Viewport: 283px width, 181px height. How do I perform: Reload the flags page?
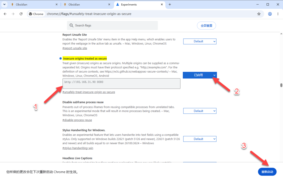pyautogui.click(x=21, y=14)
